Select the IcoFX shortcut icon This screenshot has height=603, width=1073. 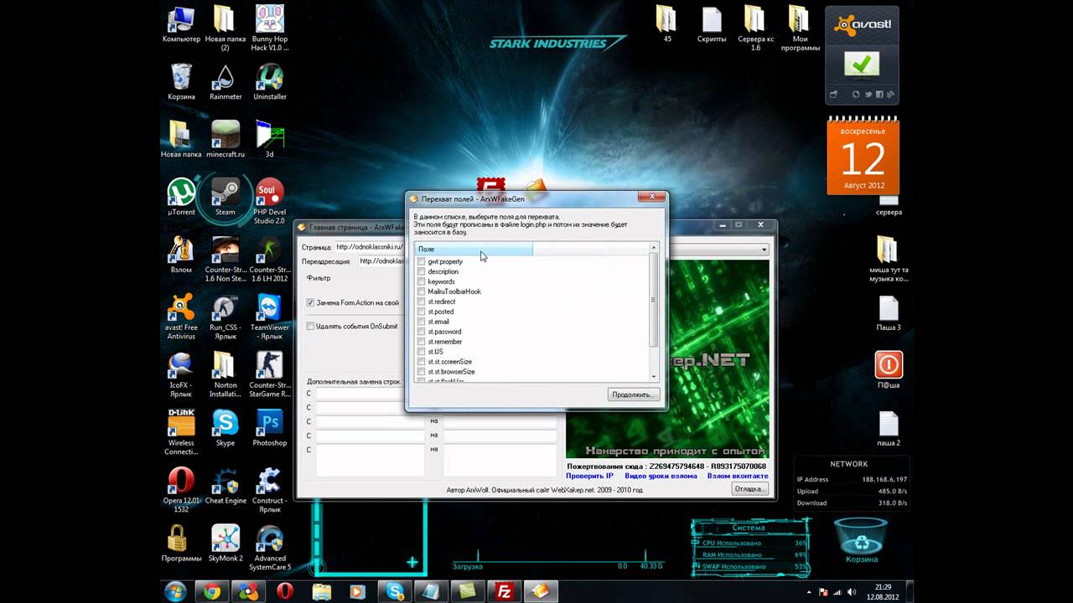click(x=181, y=374)
